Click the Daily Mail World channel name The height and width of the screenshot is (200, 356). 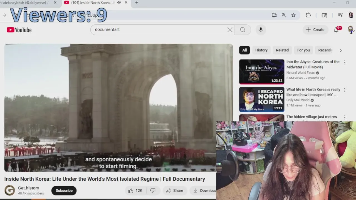coord(298,100)
